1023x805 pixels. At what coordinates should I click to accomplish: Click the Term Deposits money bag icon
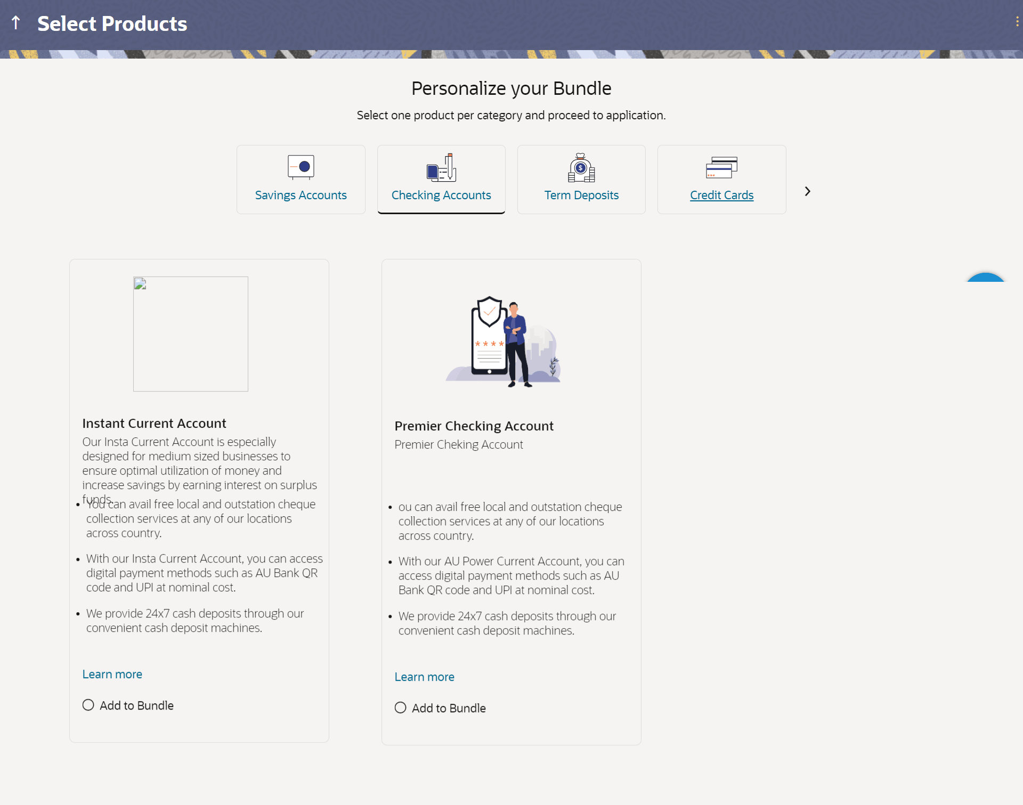581,168
